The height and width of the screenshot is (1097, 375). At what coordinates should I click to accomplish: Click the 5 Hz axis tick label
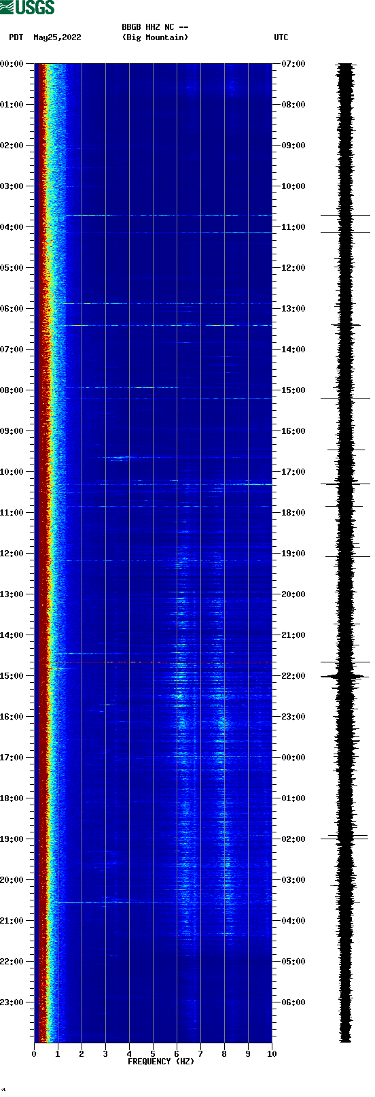[153, 1054]
